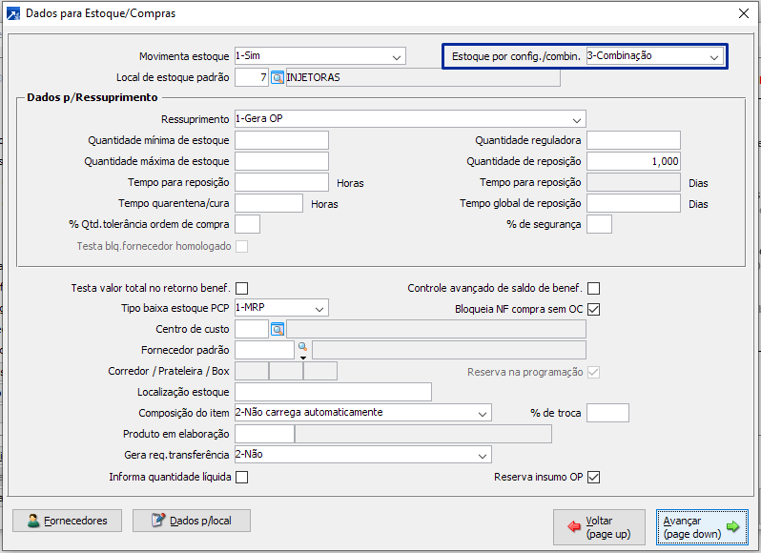The image size is (761, 553).
Task: Close the Dados para Estoque/Compras window
Action: [744, 13]
